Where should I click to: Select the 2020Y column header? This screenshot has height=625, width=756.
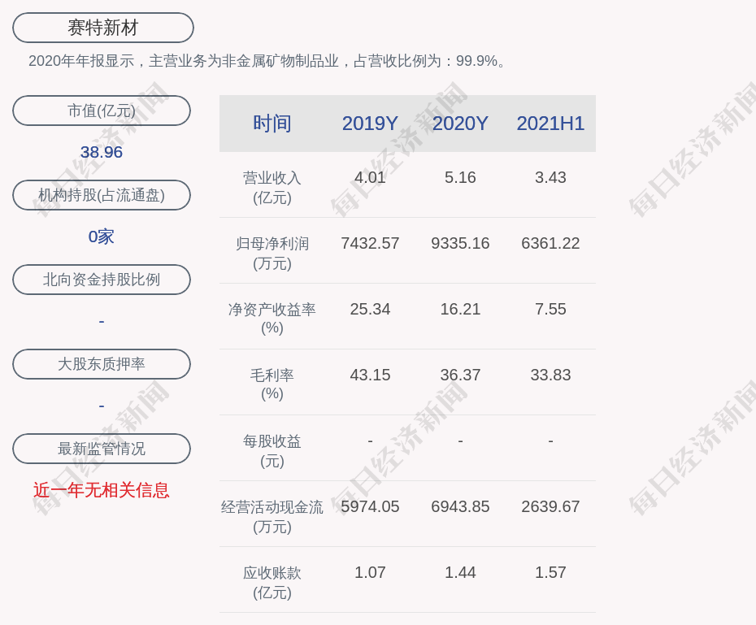tap(460, 124)
